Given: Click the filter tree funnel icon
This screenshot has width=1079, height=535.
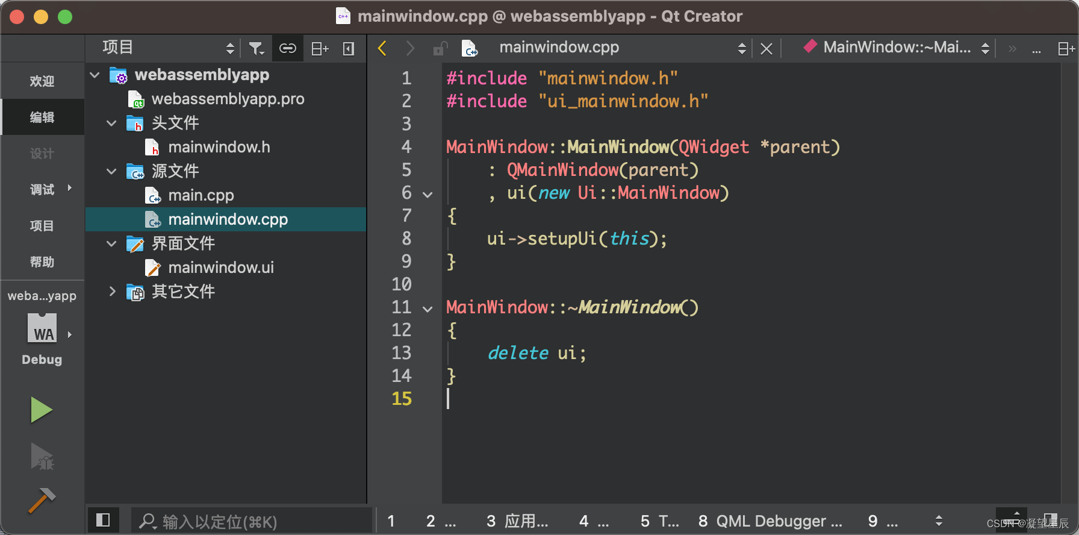Looking at the screenshot, I should click(257, 48).
